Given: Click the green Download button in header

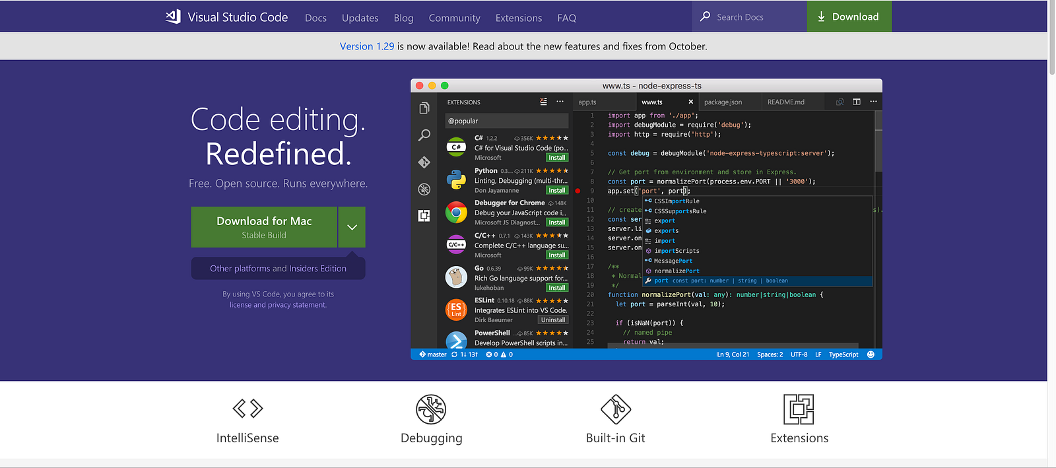Looking at the screenshot, I should (849, 17).
